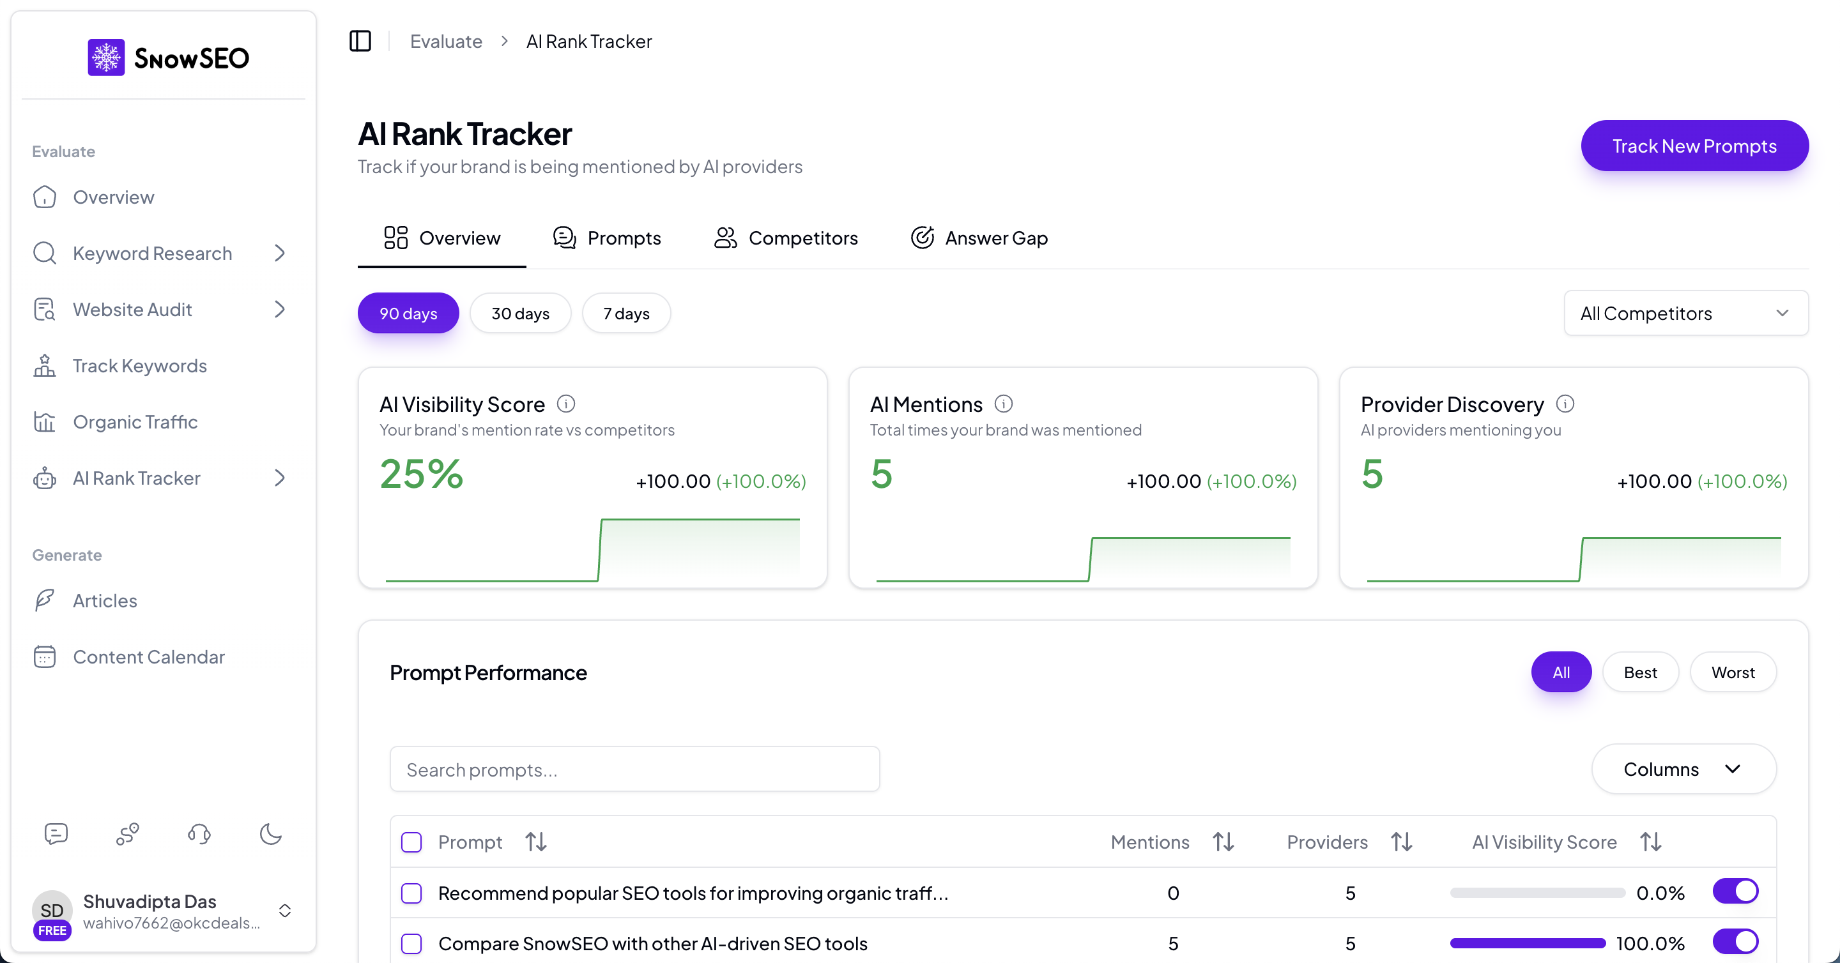Click the Compare SnowSEO with other AI-driven SEO tools text
The height and width of the screenshot is (963, 1840).
click(x=653, y=944)
